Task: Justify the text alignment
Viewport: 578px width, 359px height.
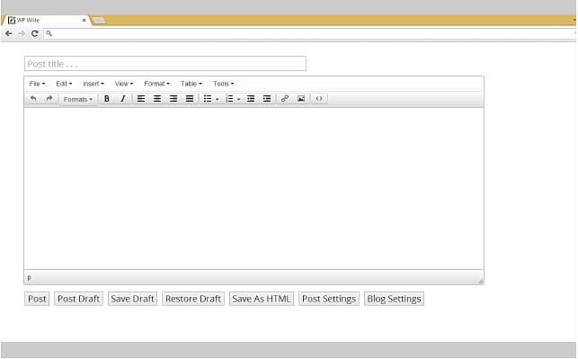Action: pos(190,99)
